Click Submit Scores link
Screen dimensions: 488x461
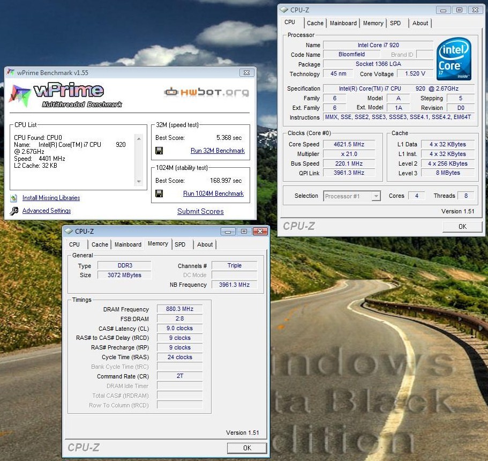tap(200, 211)
